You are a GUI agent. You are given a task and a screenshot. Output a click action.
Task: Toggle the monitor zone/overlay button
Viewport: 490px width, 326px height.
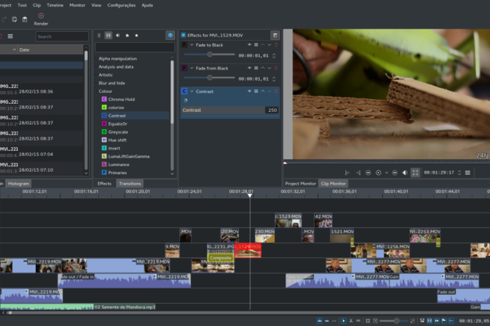coord(415,172)
